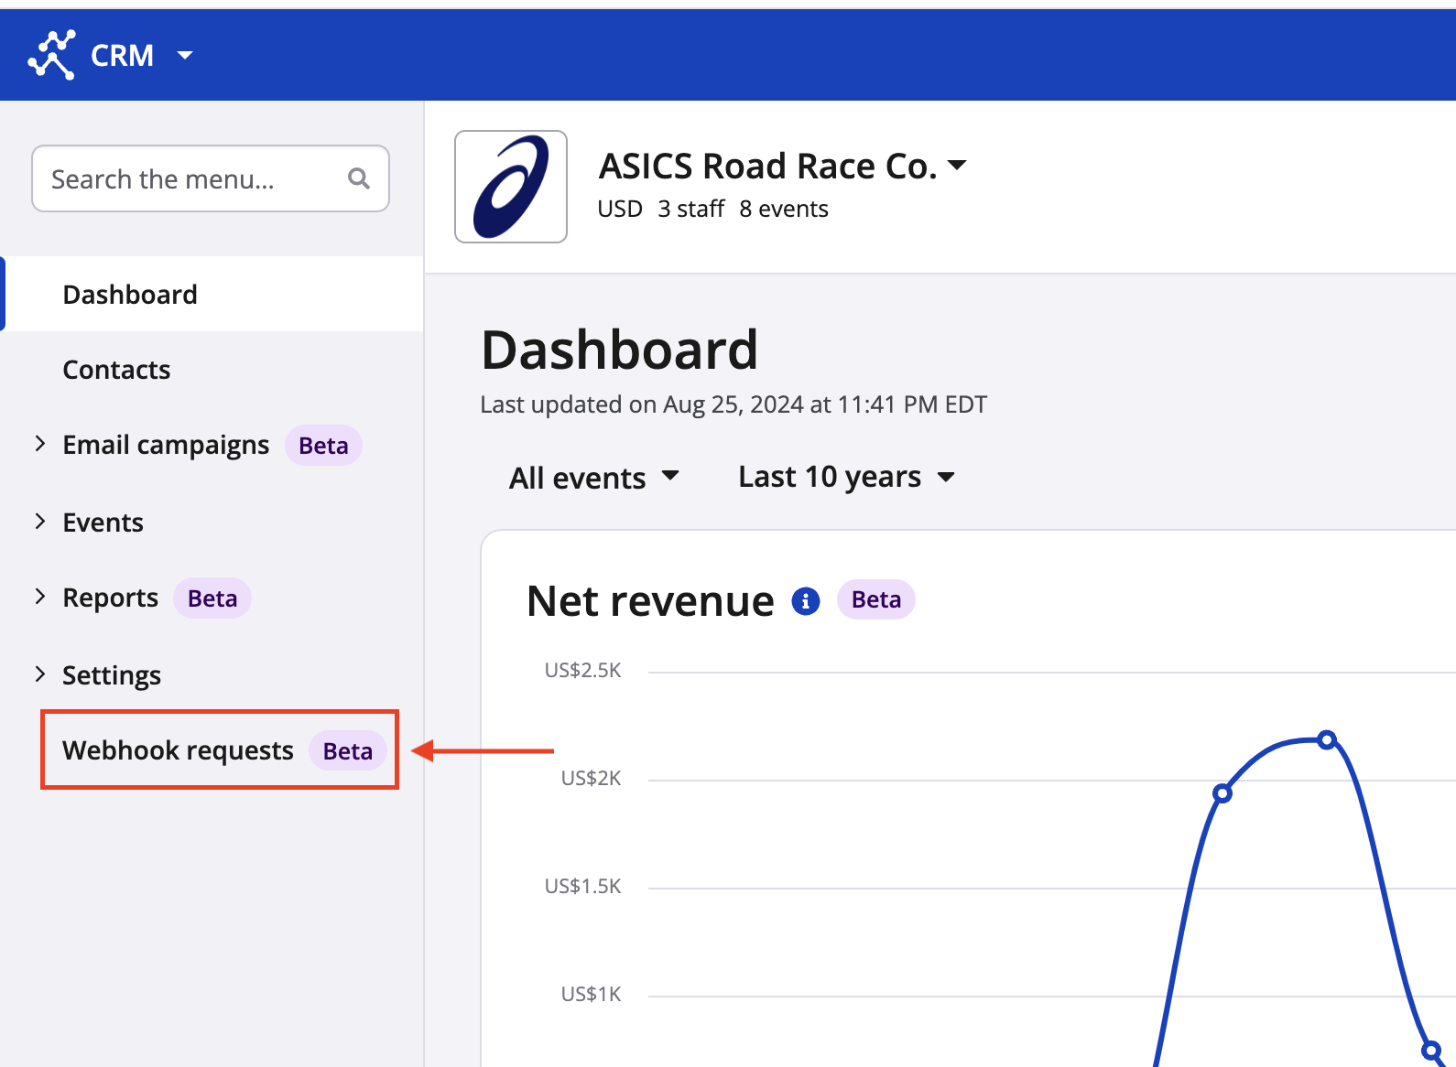Click the peak data point on chart
The height and width of the screenshot is (1067, 1456).
1327,739
